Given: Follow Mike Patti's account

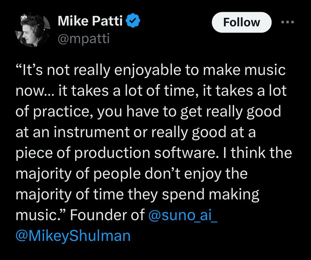Looking at the screenshot, I should (241, 22).
